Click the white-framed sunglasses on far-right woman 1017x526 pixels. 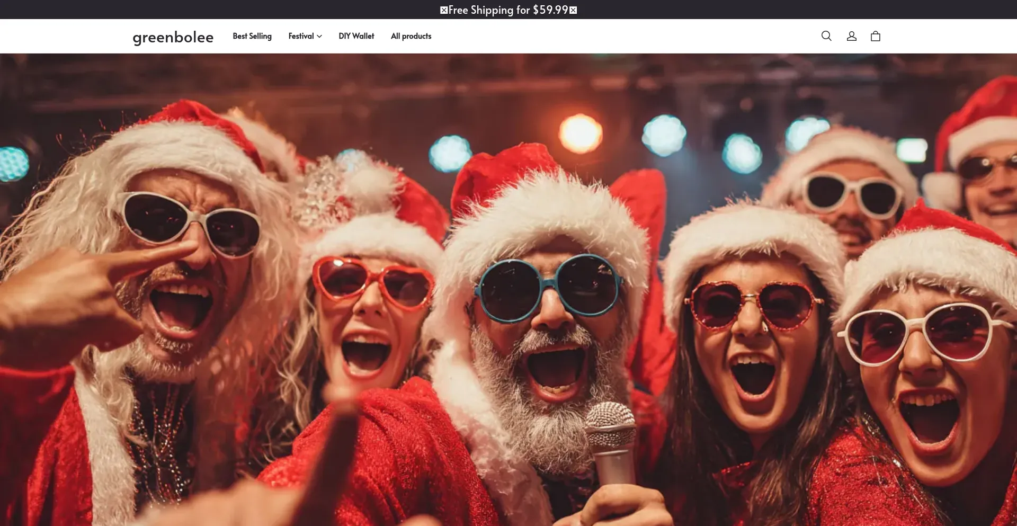click(x=922, y=334)
